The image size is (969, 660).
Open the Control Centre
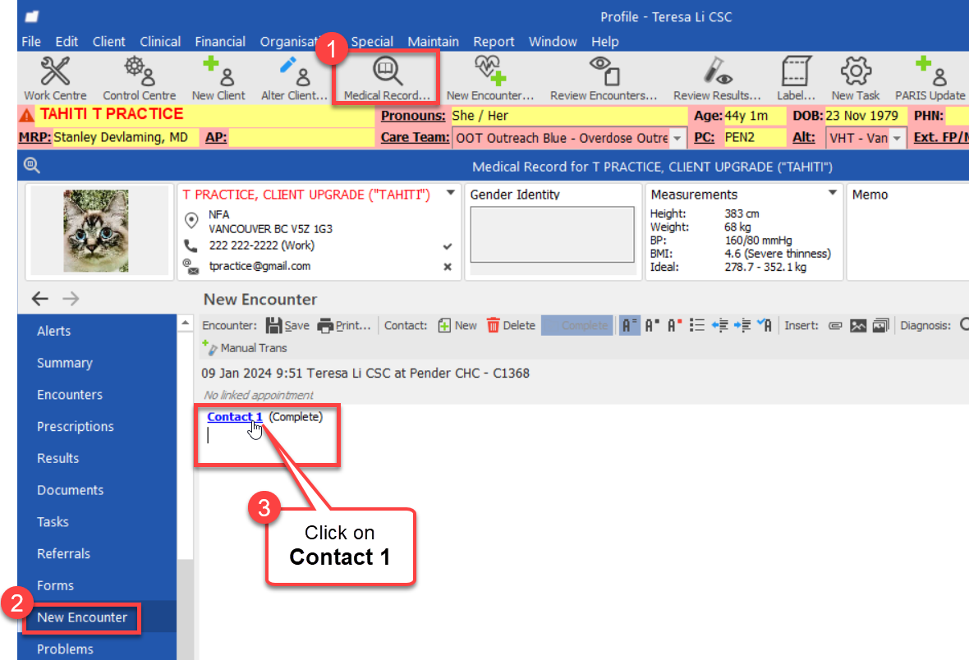(139, 79)
